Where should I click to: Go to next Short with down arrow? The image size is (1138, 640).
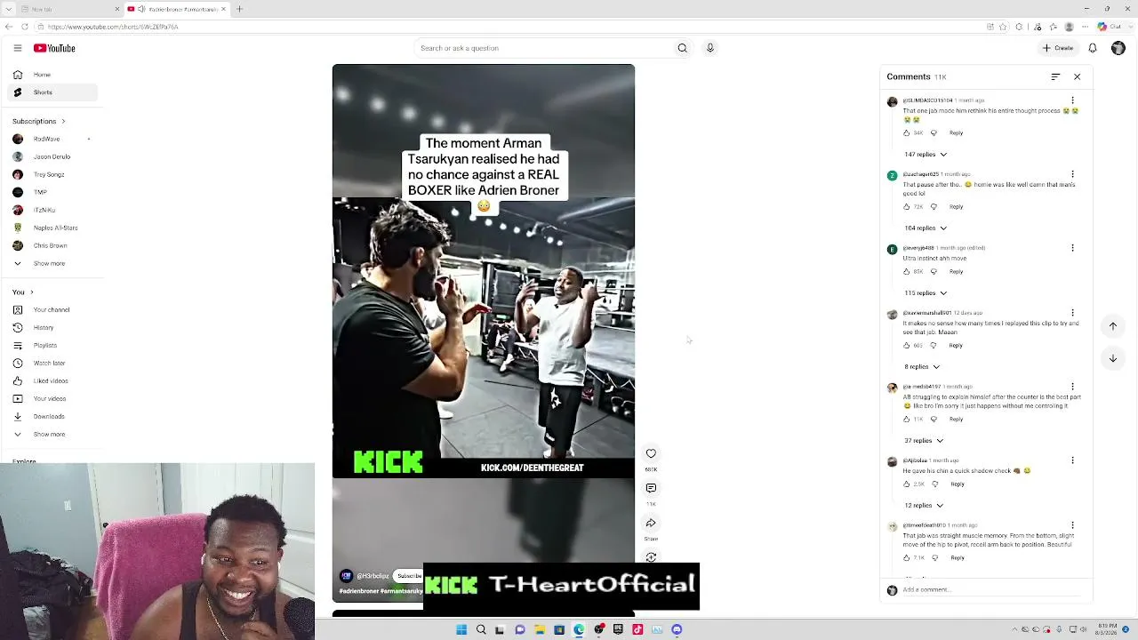pyautogui.click(x=1112, y=358)
